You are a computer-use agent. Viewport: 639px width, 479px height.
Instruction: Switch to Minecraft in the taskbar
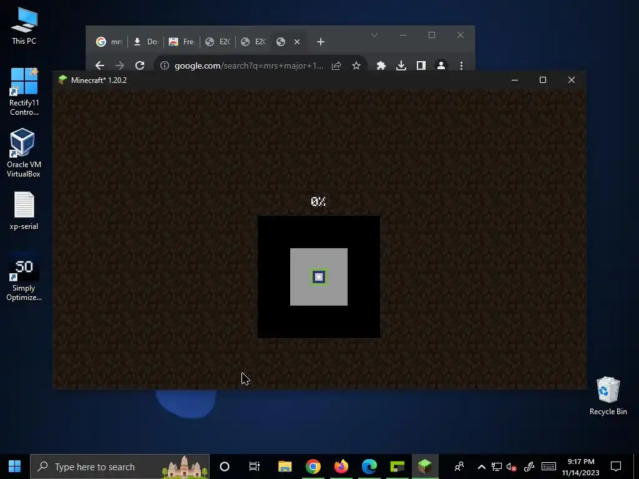click(425, 467)
